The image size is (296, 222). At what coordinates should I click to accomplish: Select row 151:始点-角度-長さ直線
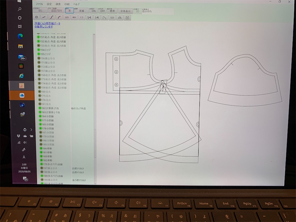coord(51,37)
